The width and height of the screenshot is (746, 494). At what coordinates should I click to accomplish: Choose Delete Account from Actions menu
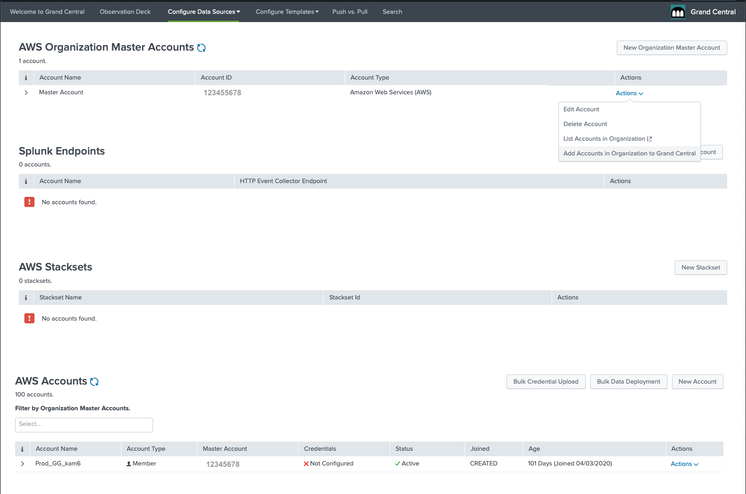click(630, 124)
